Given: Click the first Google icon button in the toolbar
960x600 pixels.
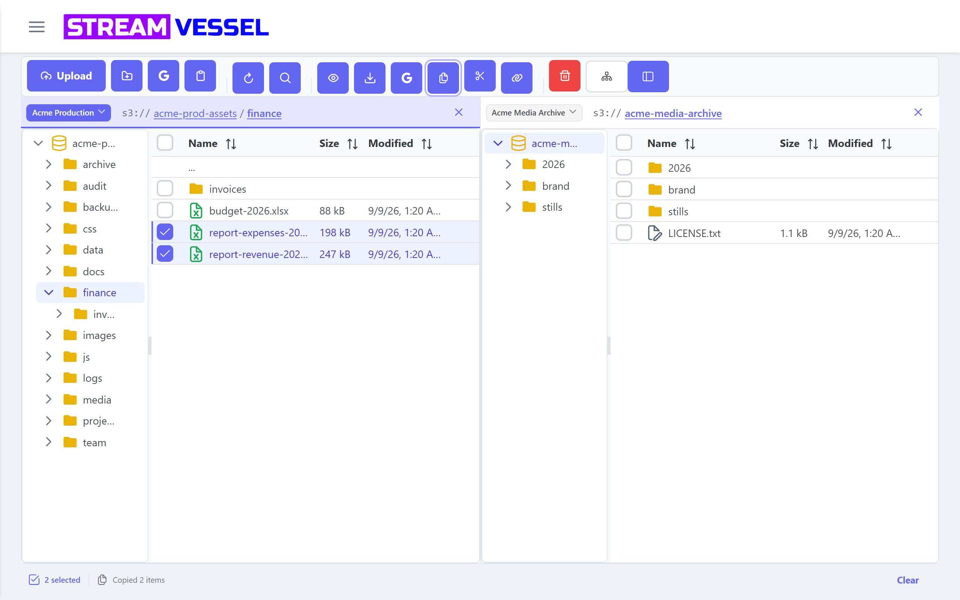Looking at the screenshot, I should [x=163, y=76].
